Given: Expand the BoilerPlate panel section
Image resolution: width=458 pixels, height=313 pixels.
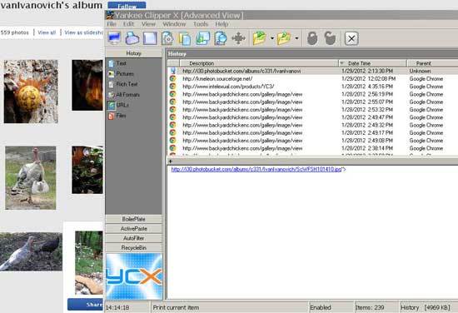Looking at the screenshot, I should coord(133,219).
